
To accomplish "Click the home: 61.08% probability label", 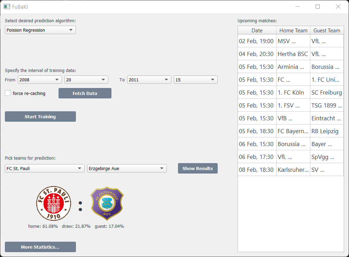I will (43, 226).
